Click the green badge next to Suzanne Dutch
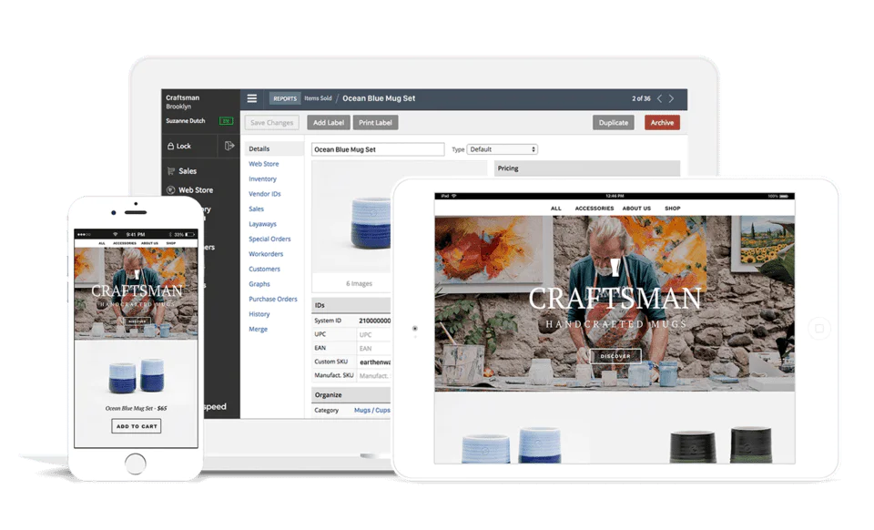874x530 pixels. tap(226, 121)
